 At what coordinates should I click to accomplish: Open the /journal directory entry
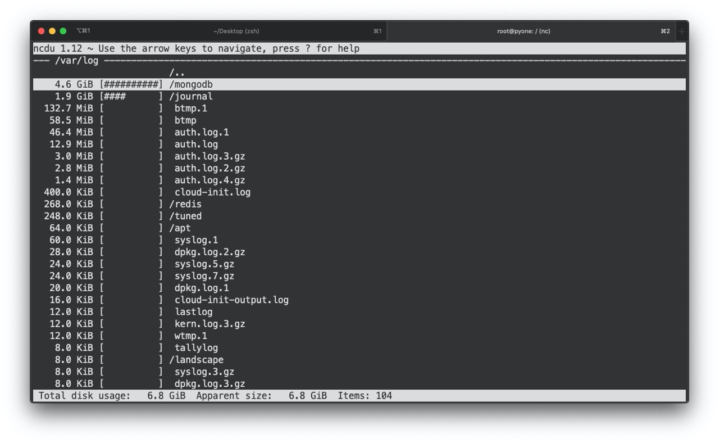pyautogui.click(x=191, y=96)
